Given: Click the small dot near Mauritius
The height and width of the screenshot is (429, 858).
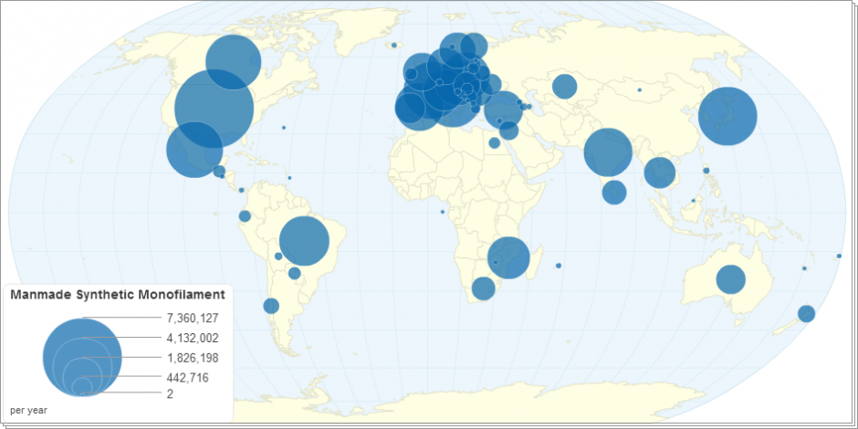Looking at the screenshot, I should coord(559,266).
